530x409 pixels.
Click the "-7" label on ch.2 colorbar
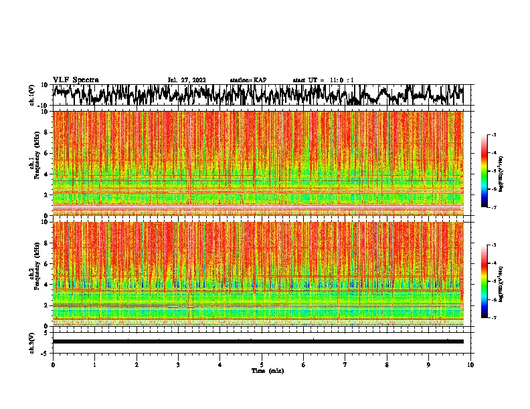click(x=493, y=317)
